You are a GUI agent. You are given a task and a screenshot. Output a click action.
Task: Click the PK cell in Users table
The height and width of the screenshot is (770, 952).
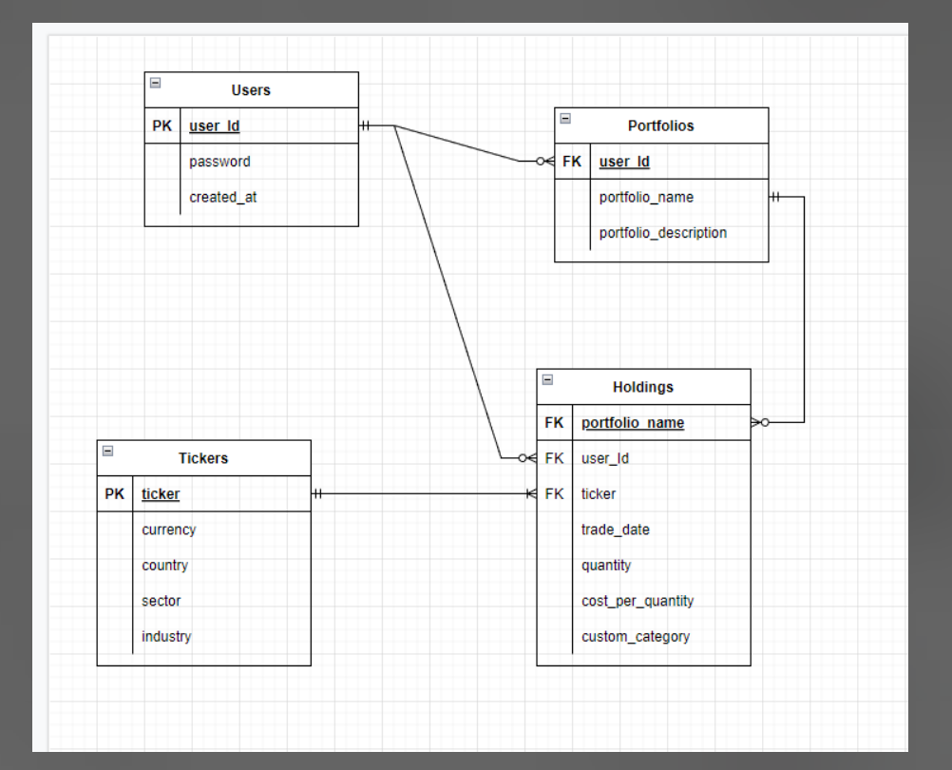pyautogui.click(x=162, y=125)
